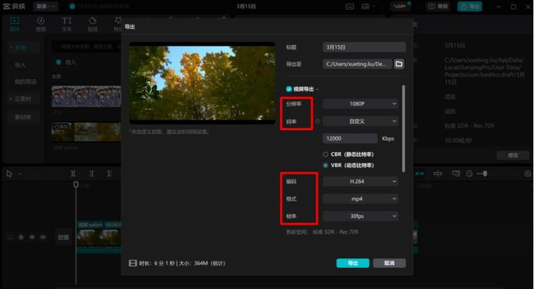The width and height of the screenshot is (534, 289).
Task: Expand the 30fps frame rate dropdown
Action: tap(360, 216)
